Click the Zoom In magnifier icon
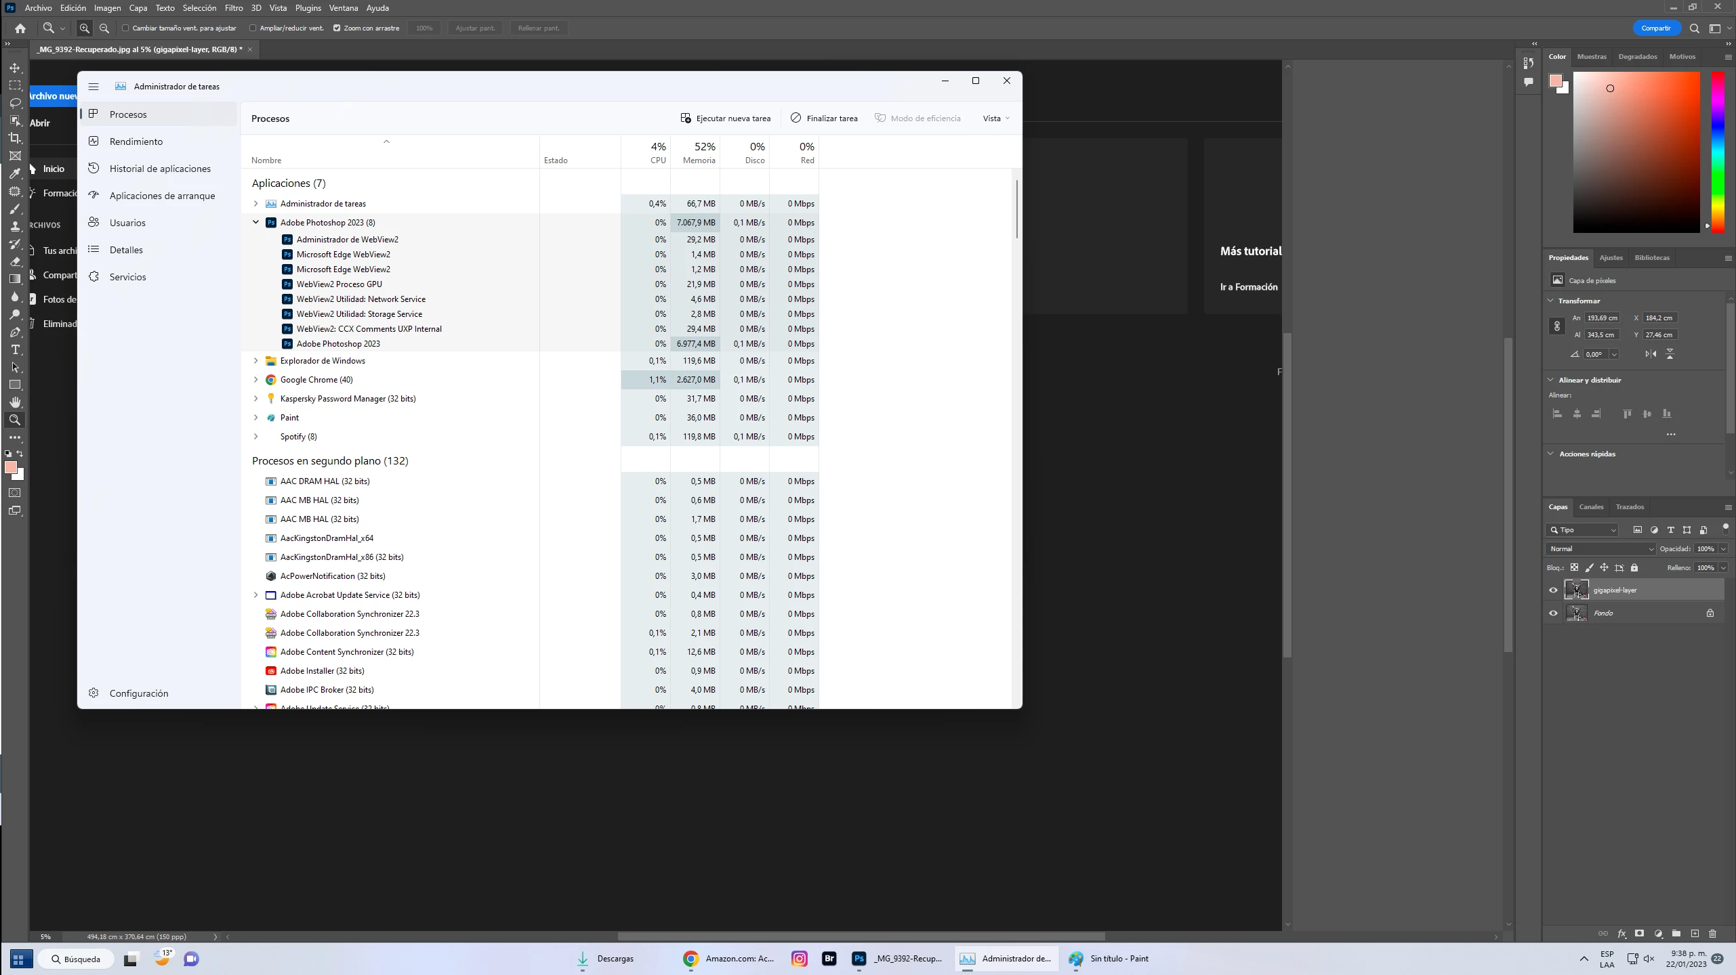The width and height of the screenshot is (1736, 975). (x=84, y=28)
